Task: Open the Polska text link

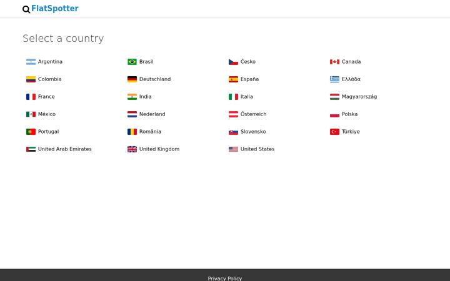Action: (350, 114)
